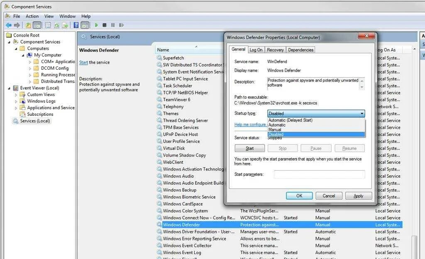Click the Component Services menu bar icon
This screenshot has width=425, height=259.
[8, 16]
